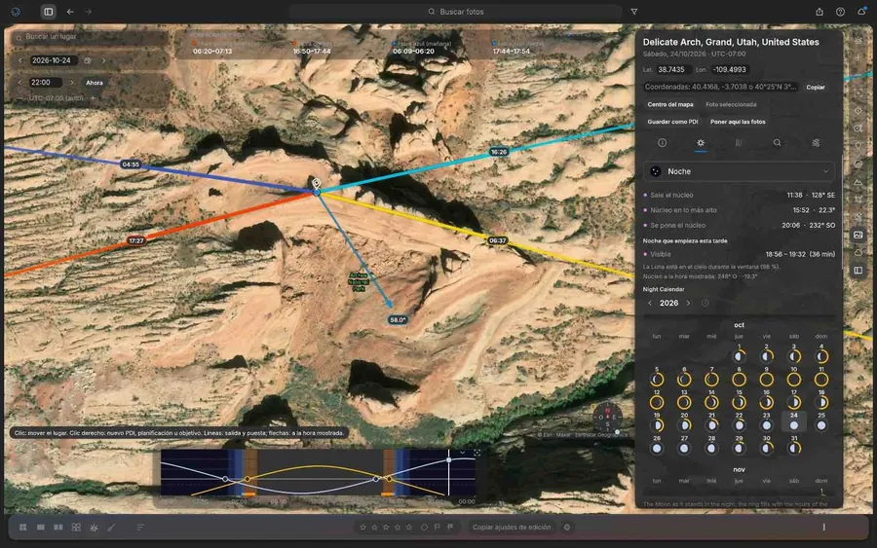Select October 11 moon day in calendar
The image size is (877, 548).
pyautogui.click(x=821, y=377)
